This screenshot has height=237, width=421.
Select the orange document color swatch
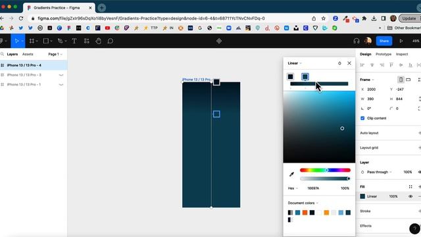(x=305, y=213)
